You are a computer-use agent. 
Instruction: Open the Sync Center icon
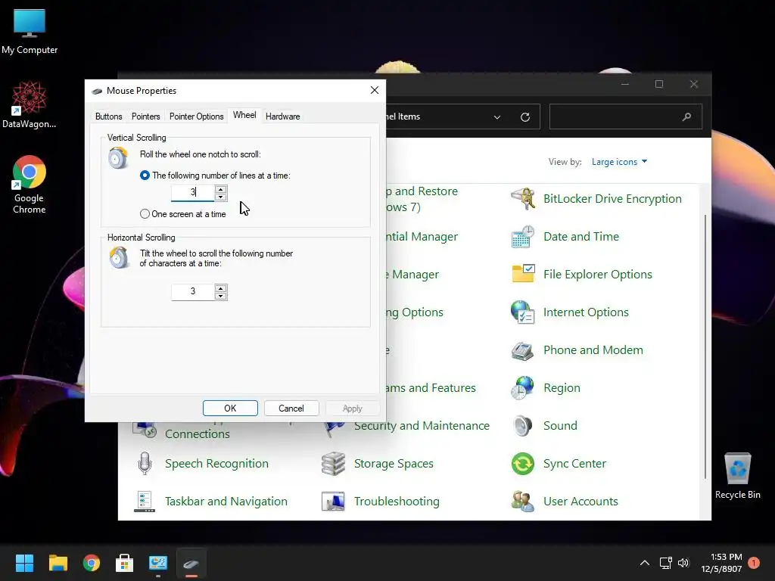[x=523, y=464]
